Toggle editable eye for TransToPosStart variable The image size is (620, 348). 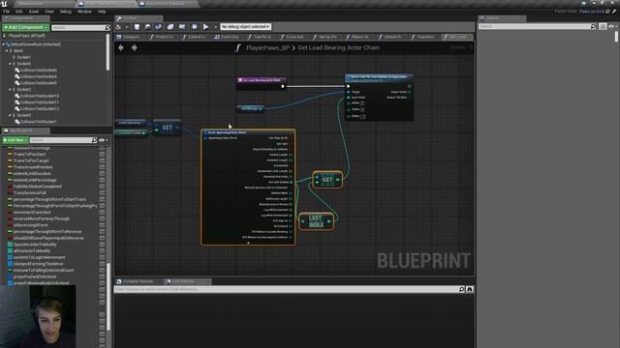click(102, 155)
